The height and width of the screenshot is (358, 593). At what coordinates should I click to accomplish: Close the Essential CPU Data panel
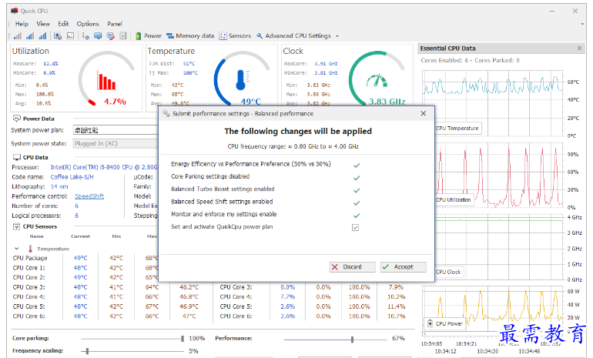(579, 48)
